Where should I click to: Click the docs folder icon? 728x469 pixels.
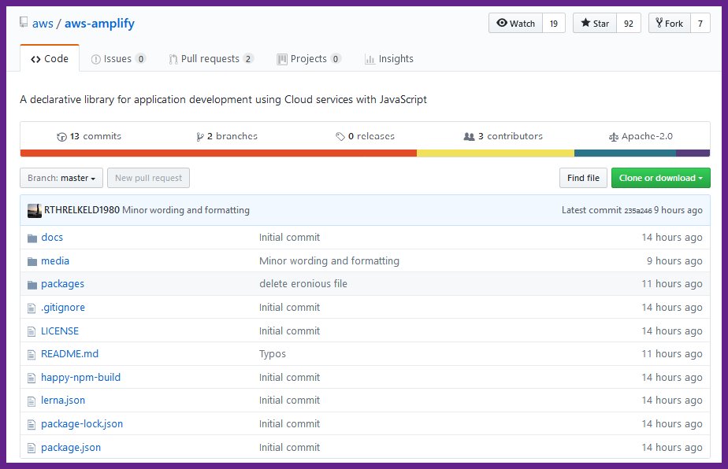pos(32,238)
